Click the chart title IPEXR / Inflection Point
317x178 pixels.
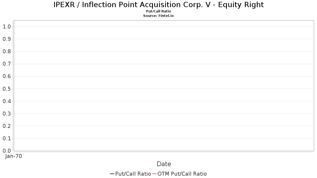[x=158, y=5]
